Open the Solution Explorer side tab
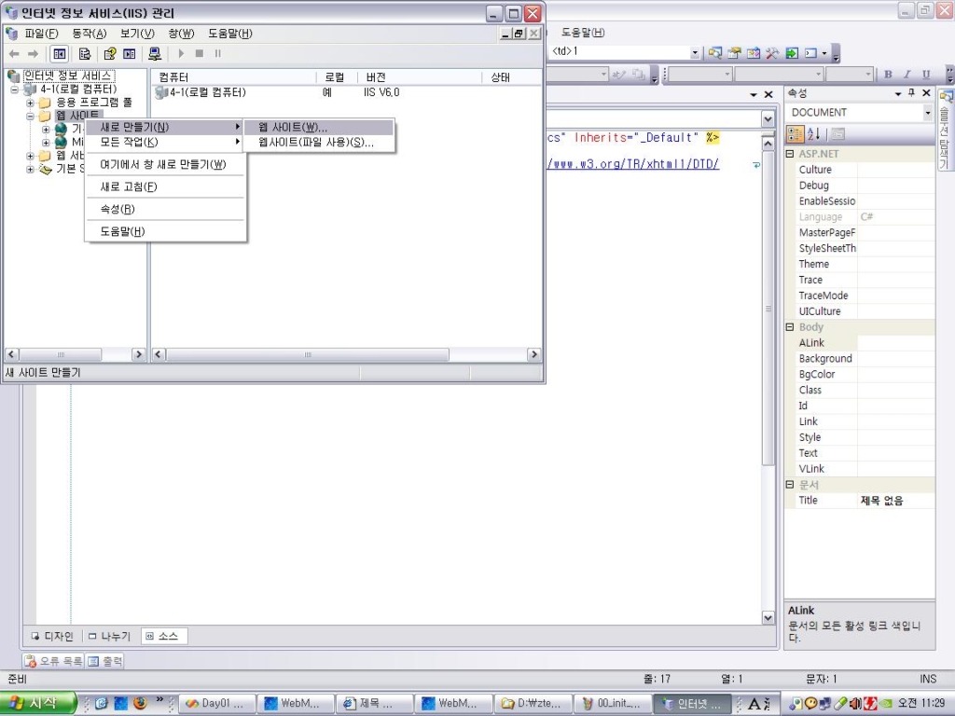The image size is (955, 716). tap(946, 129)
